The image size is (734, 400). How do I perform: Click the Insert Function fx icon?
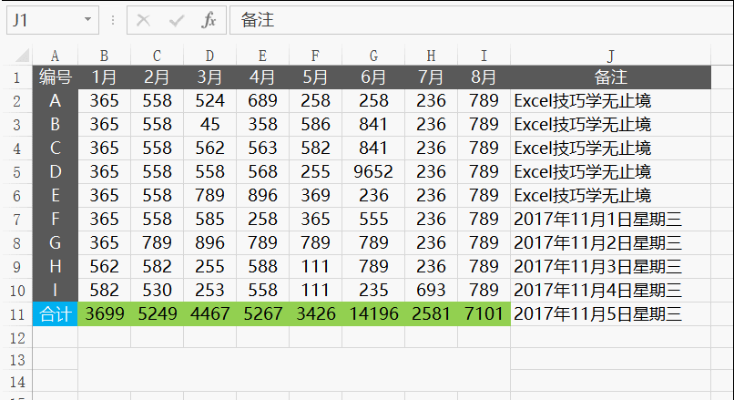point(209,20)
